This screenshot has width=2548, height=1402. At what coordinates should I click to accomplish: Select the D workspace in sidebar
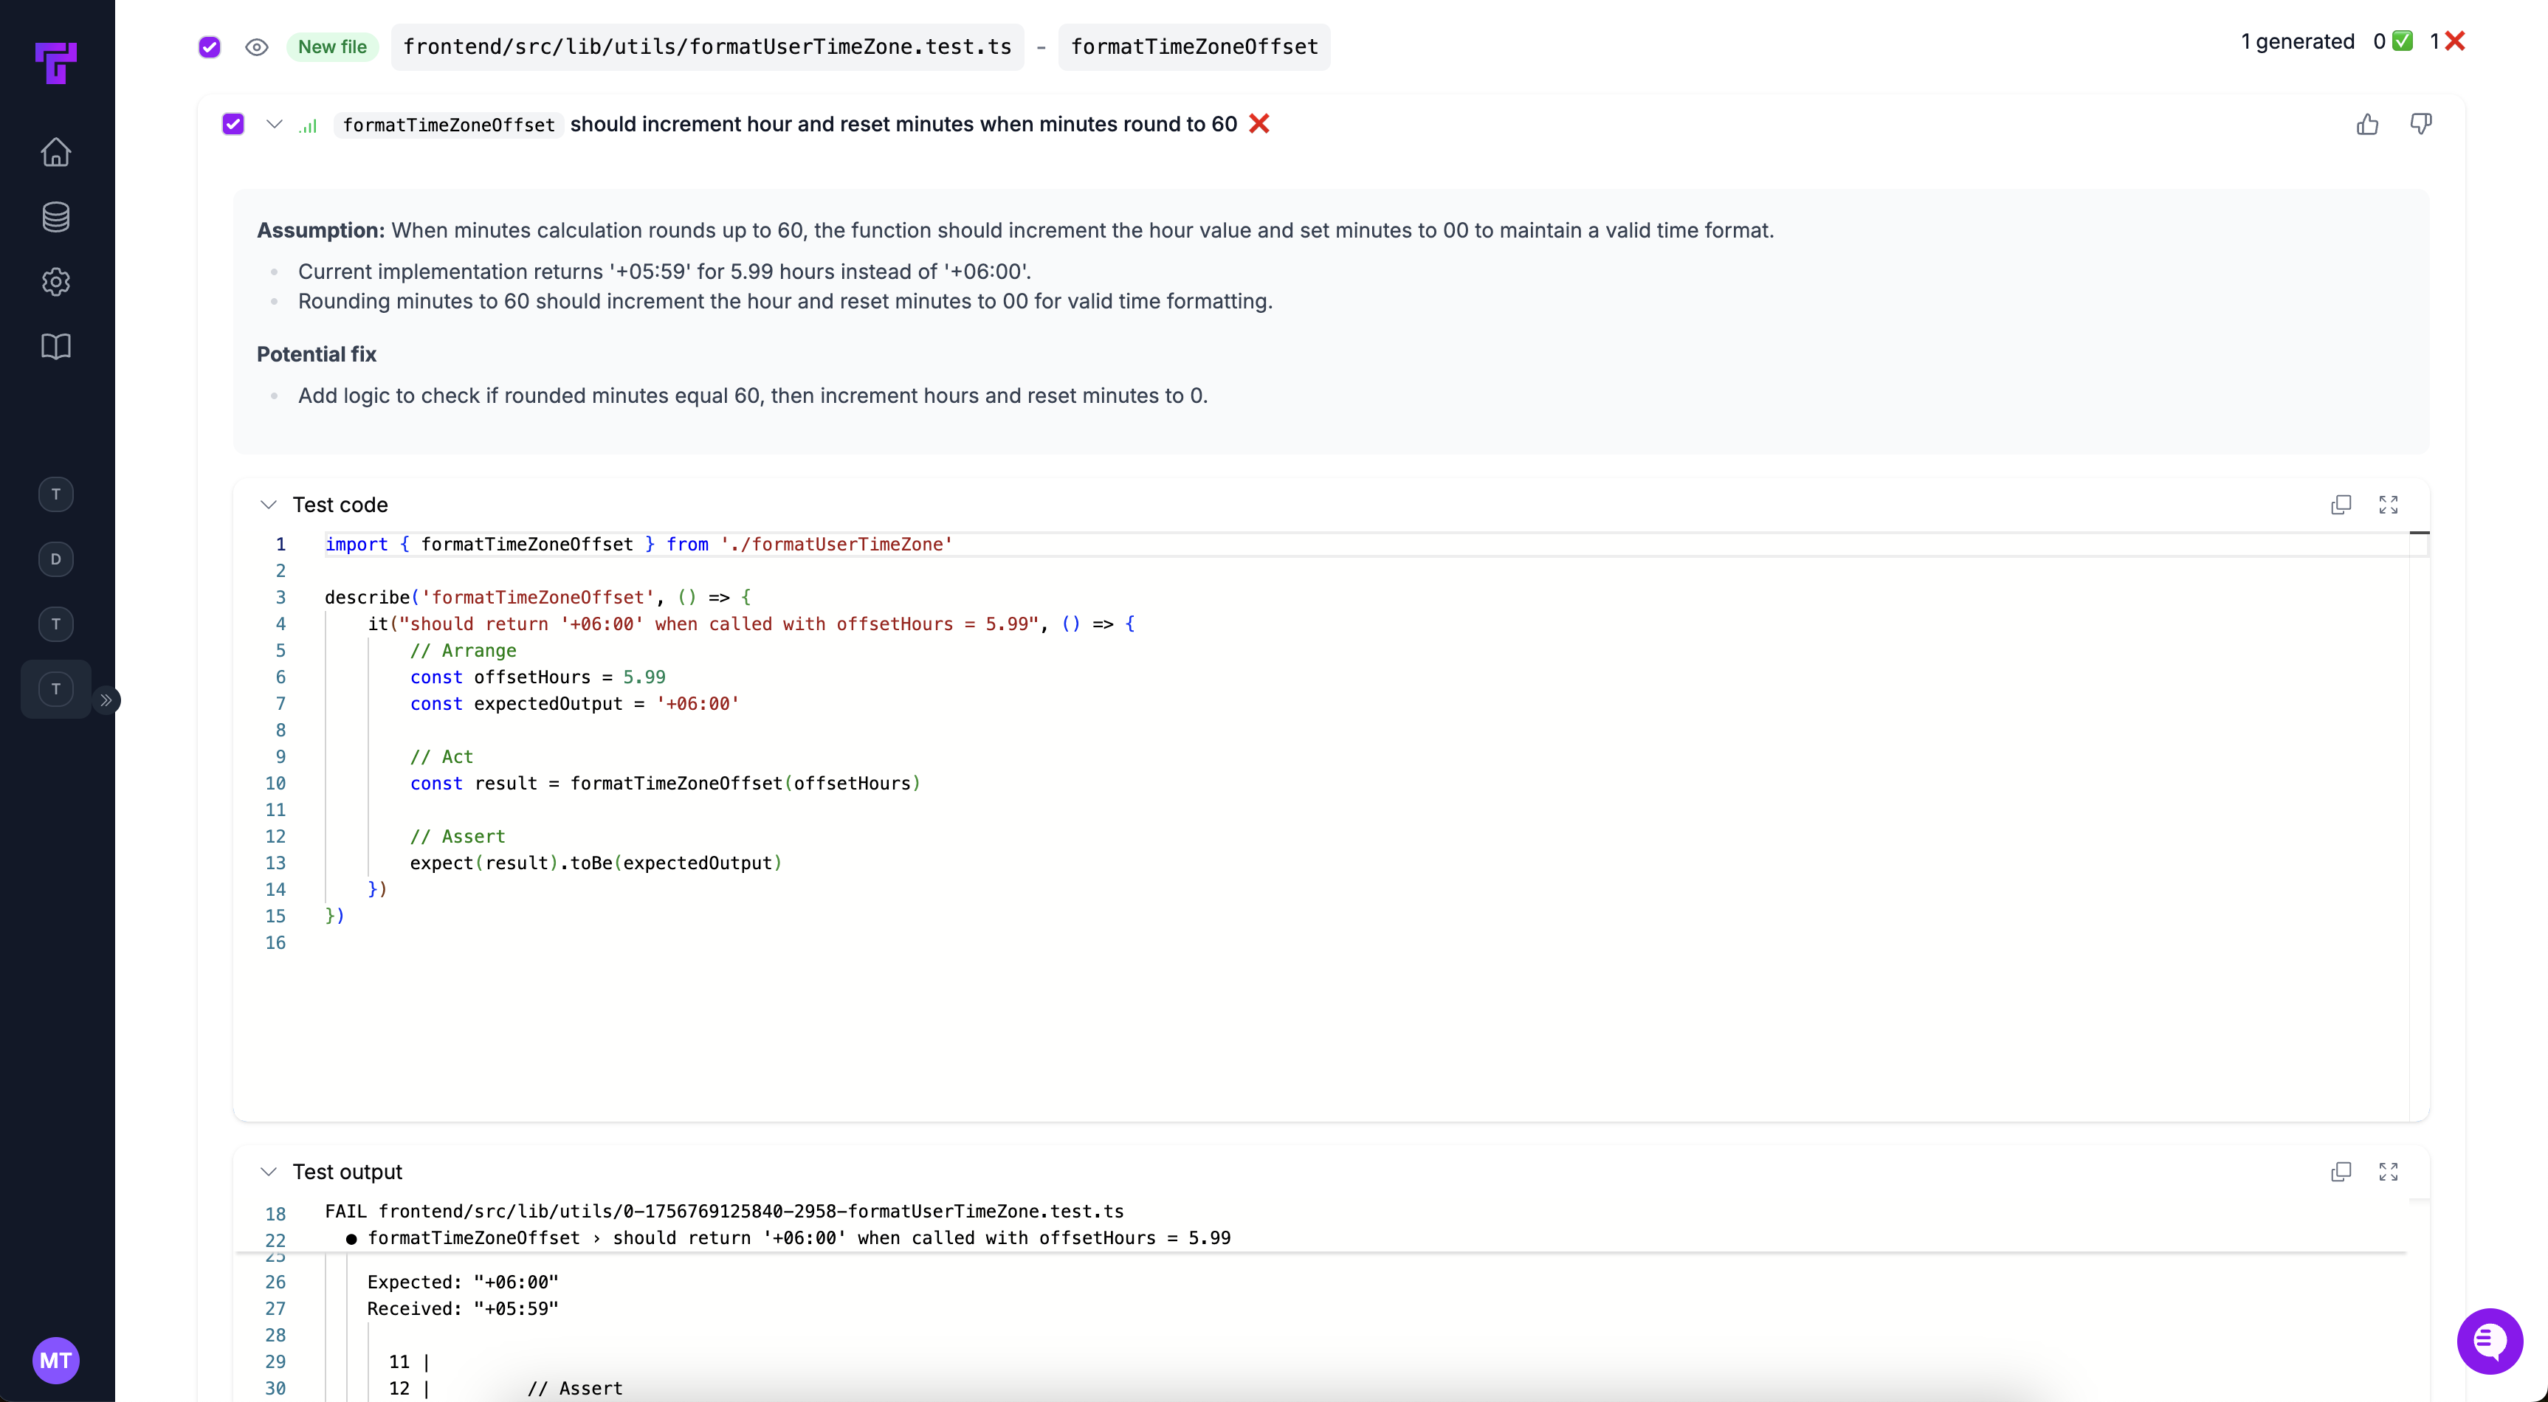point(55,559)
